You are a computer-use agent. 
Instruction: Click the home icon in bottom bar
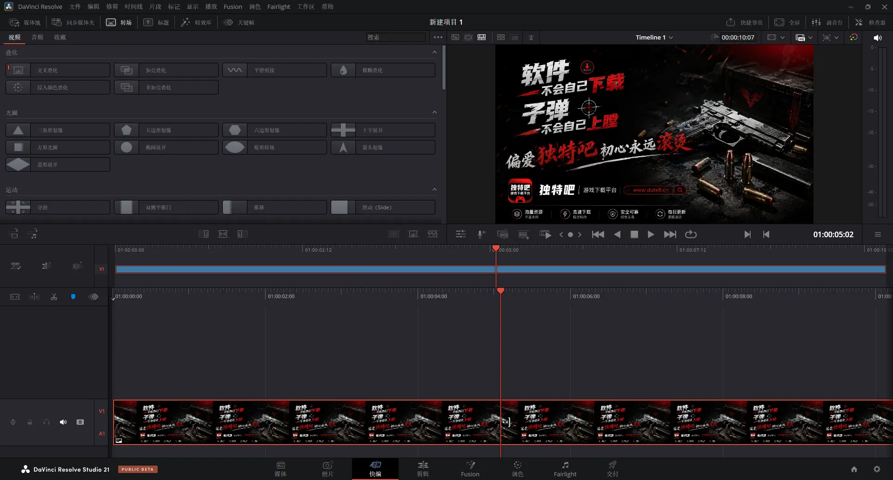(854, 469)
